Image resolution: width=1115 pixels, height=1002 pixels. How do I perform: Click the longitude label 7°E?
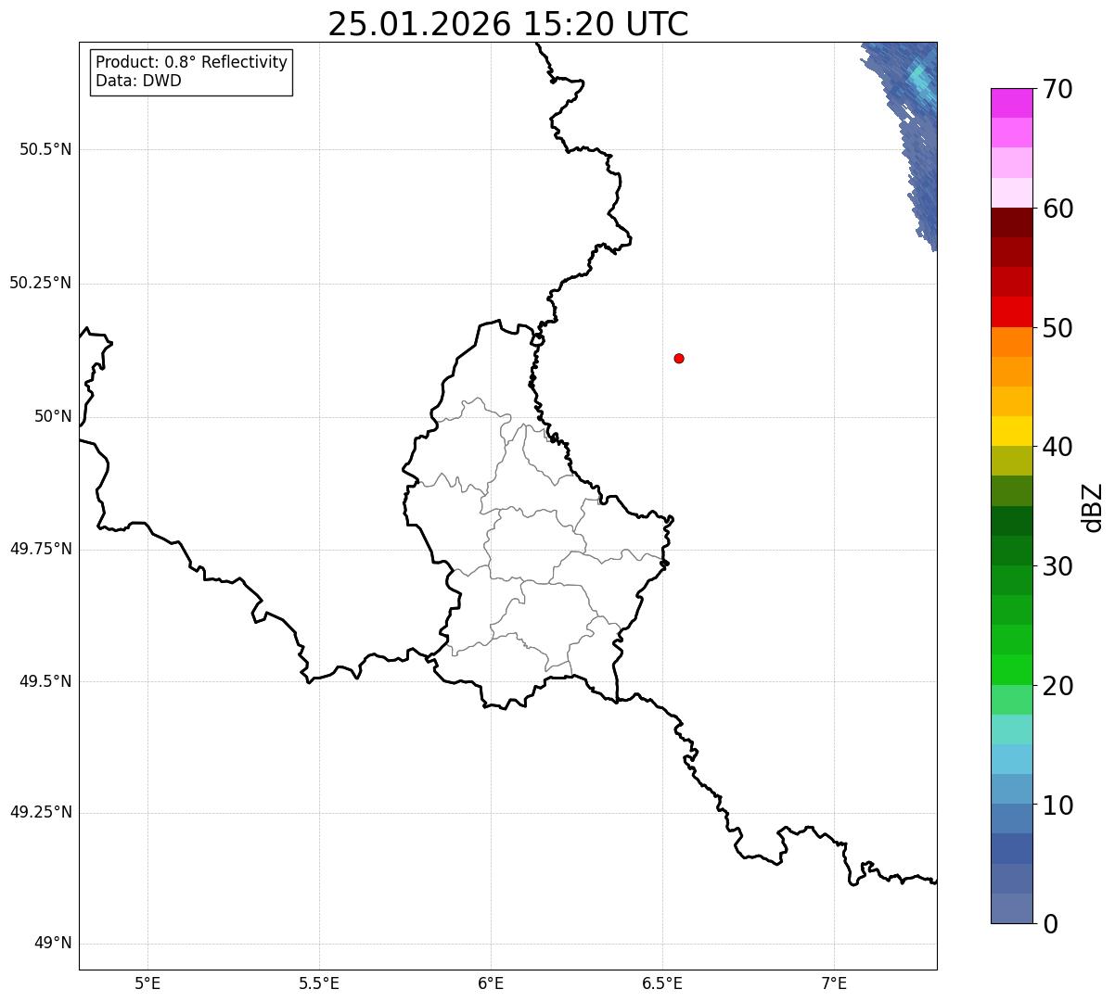[x=834, y=983]
